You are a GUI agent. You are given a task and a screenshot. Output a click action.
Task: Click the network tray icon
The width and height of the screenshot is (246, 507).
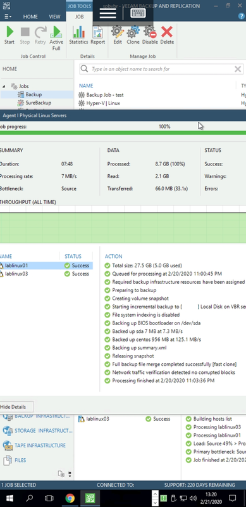pyautogui.click(x=183, y=498)
